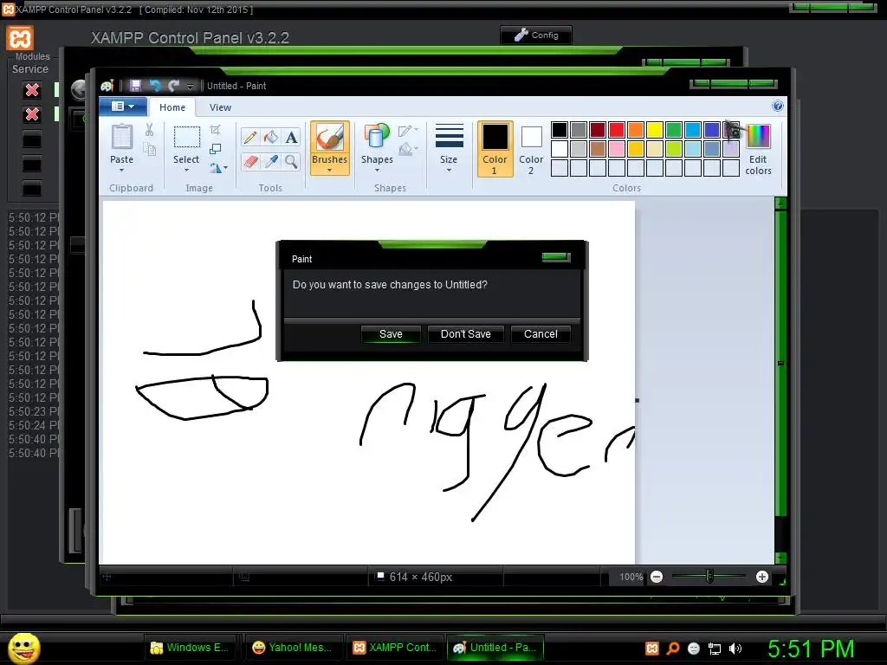Viewport: 887px width, 665px height.
Task: Select Color 1 box
Action: (495, 149)
